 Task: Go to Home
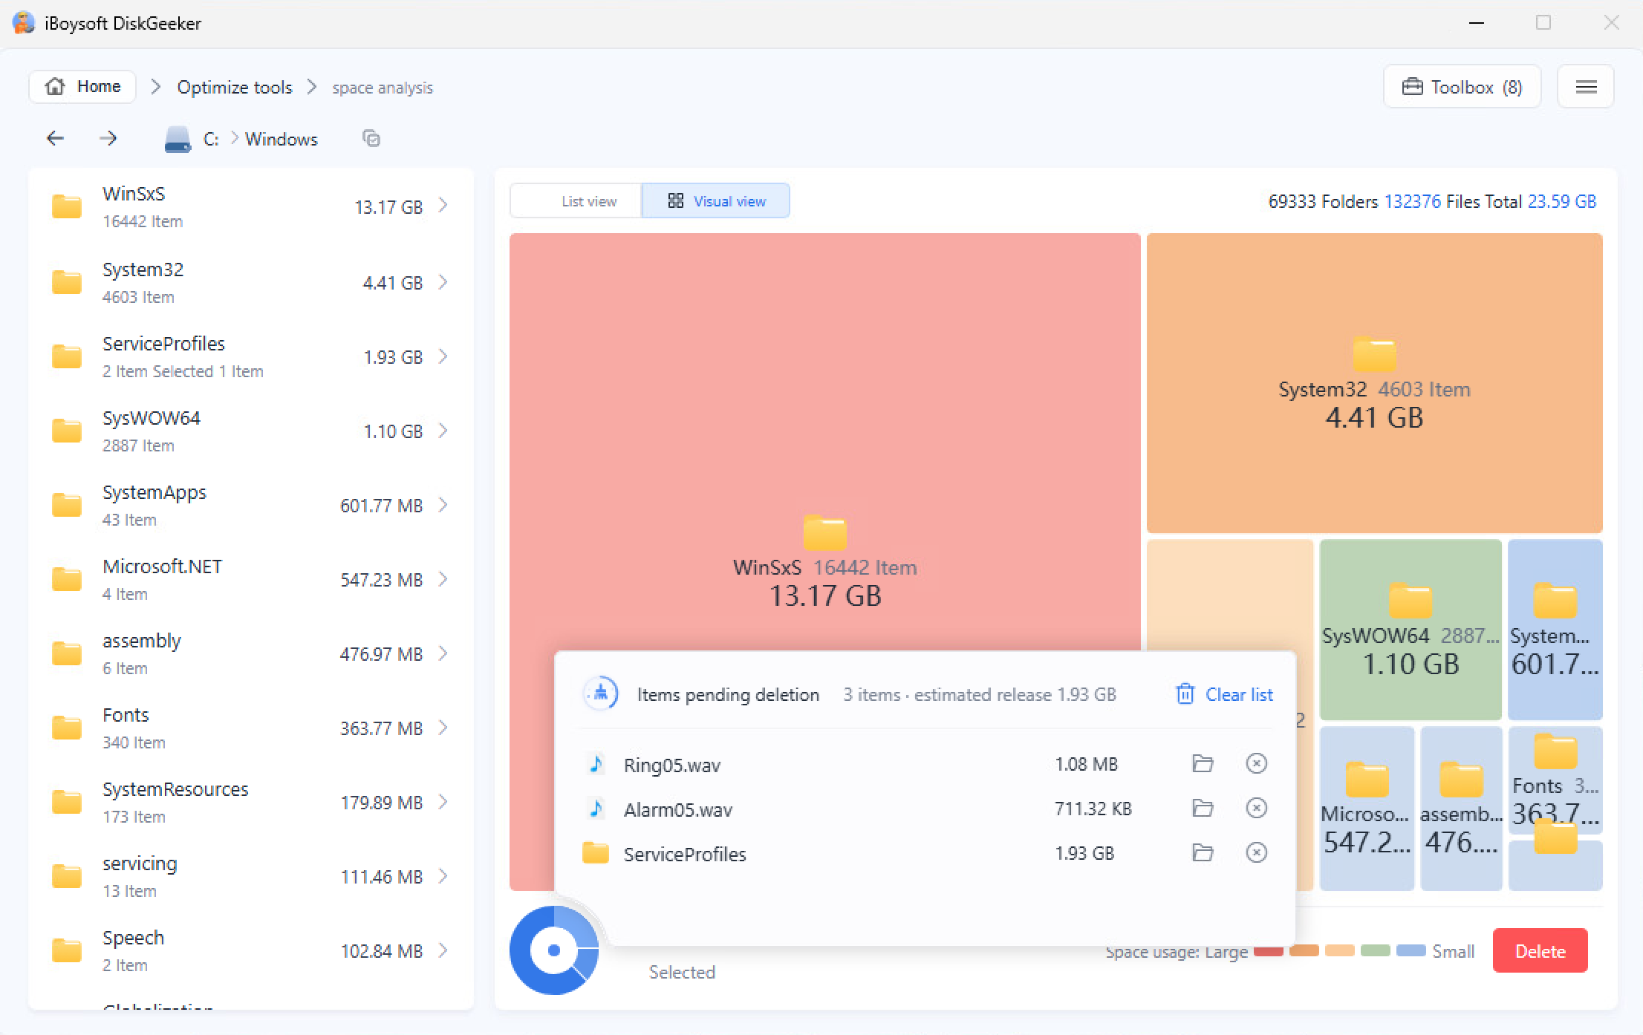[82, 87]
